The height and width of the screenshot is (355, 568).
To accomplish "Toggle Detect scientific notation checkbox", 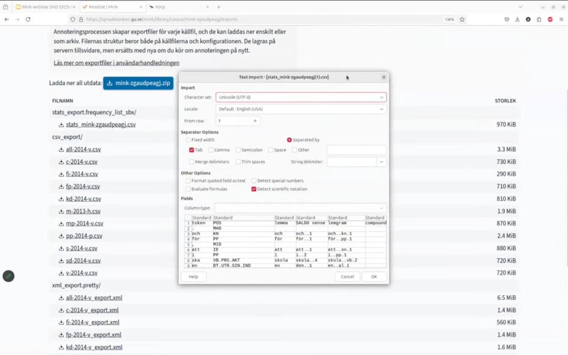I will point(254,189).
